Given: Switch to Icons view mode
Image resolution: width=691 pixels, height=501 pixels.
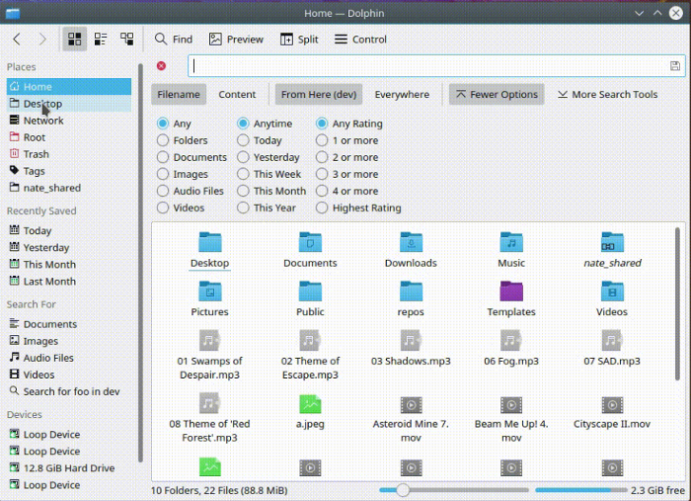Looking at the screenshot, I should pyautogui.click(x=75, y=39).
